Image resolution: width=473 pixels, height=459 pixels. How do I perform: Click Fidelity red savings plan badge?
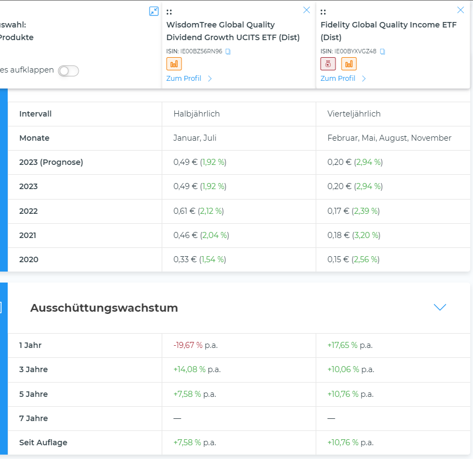coord(328,64)
